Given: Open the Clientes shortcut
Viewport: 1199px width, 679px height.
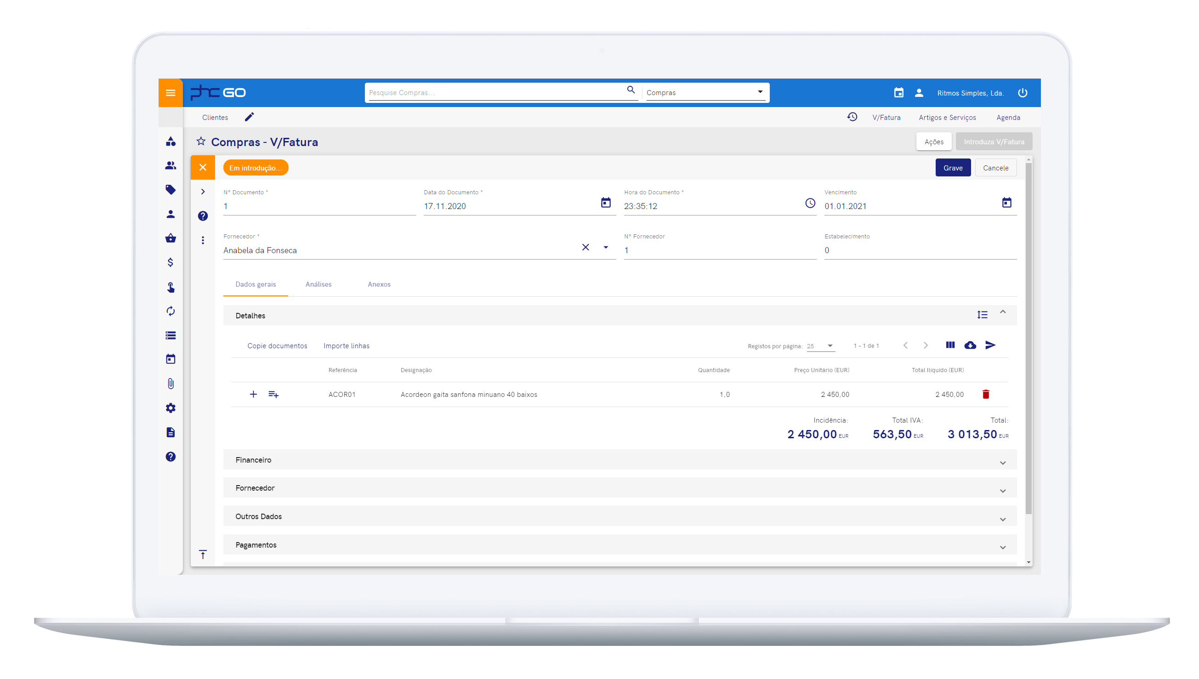Looking at the screenshot, I should tap(215, 118).
